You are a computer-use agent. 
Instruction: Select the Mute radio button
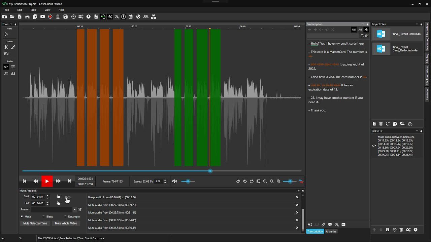[x=21, y=216]
